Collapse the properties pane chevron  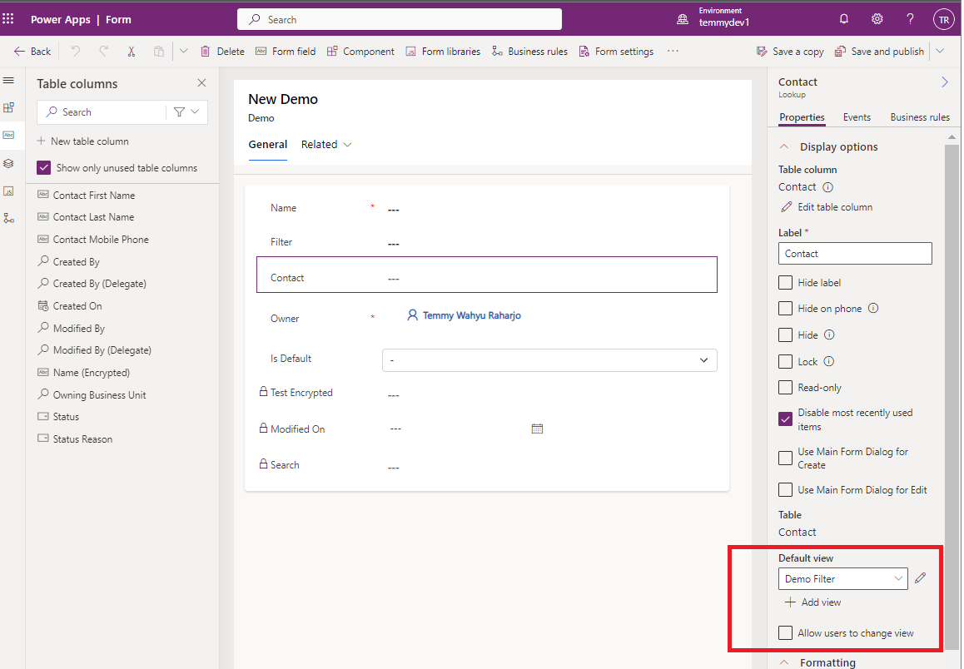pos(945,82)
